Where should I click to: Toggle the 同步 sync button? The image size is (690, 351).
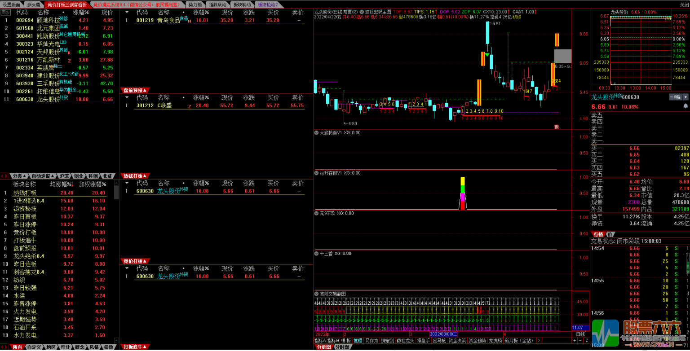(5, 12)
